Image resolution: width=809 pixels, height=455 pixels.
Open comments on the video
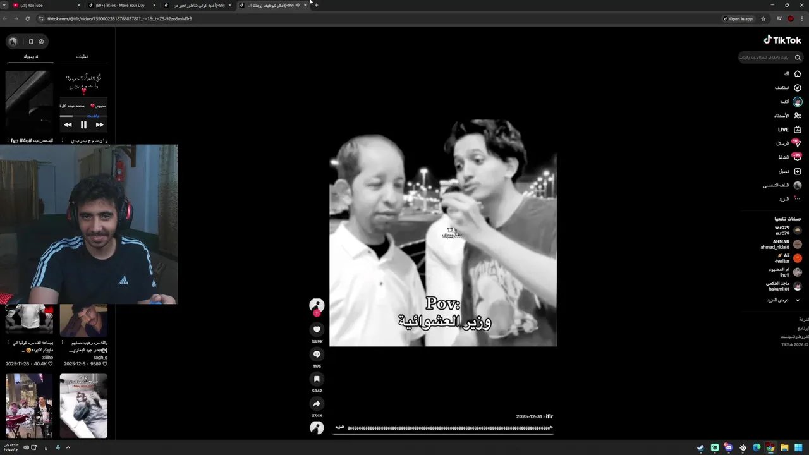tap(317, 354)
